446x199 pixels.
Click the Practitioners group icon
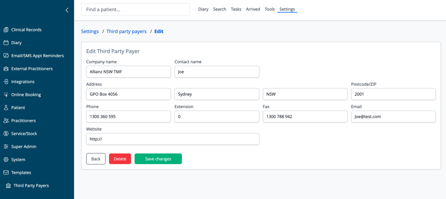point(6,121)
